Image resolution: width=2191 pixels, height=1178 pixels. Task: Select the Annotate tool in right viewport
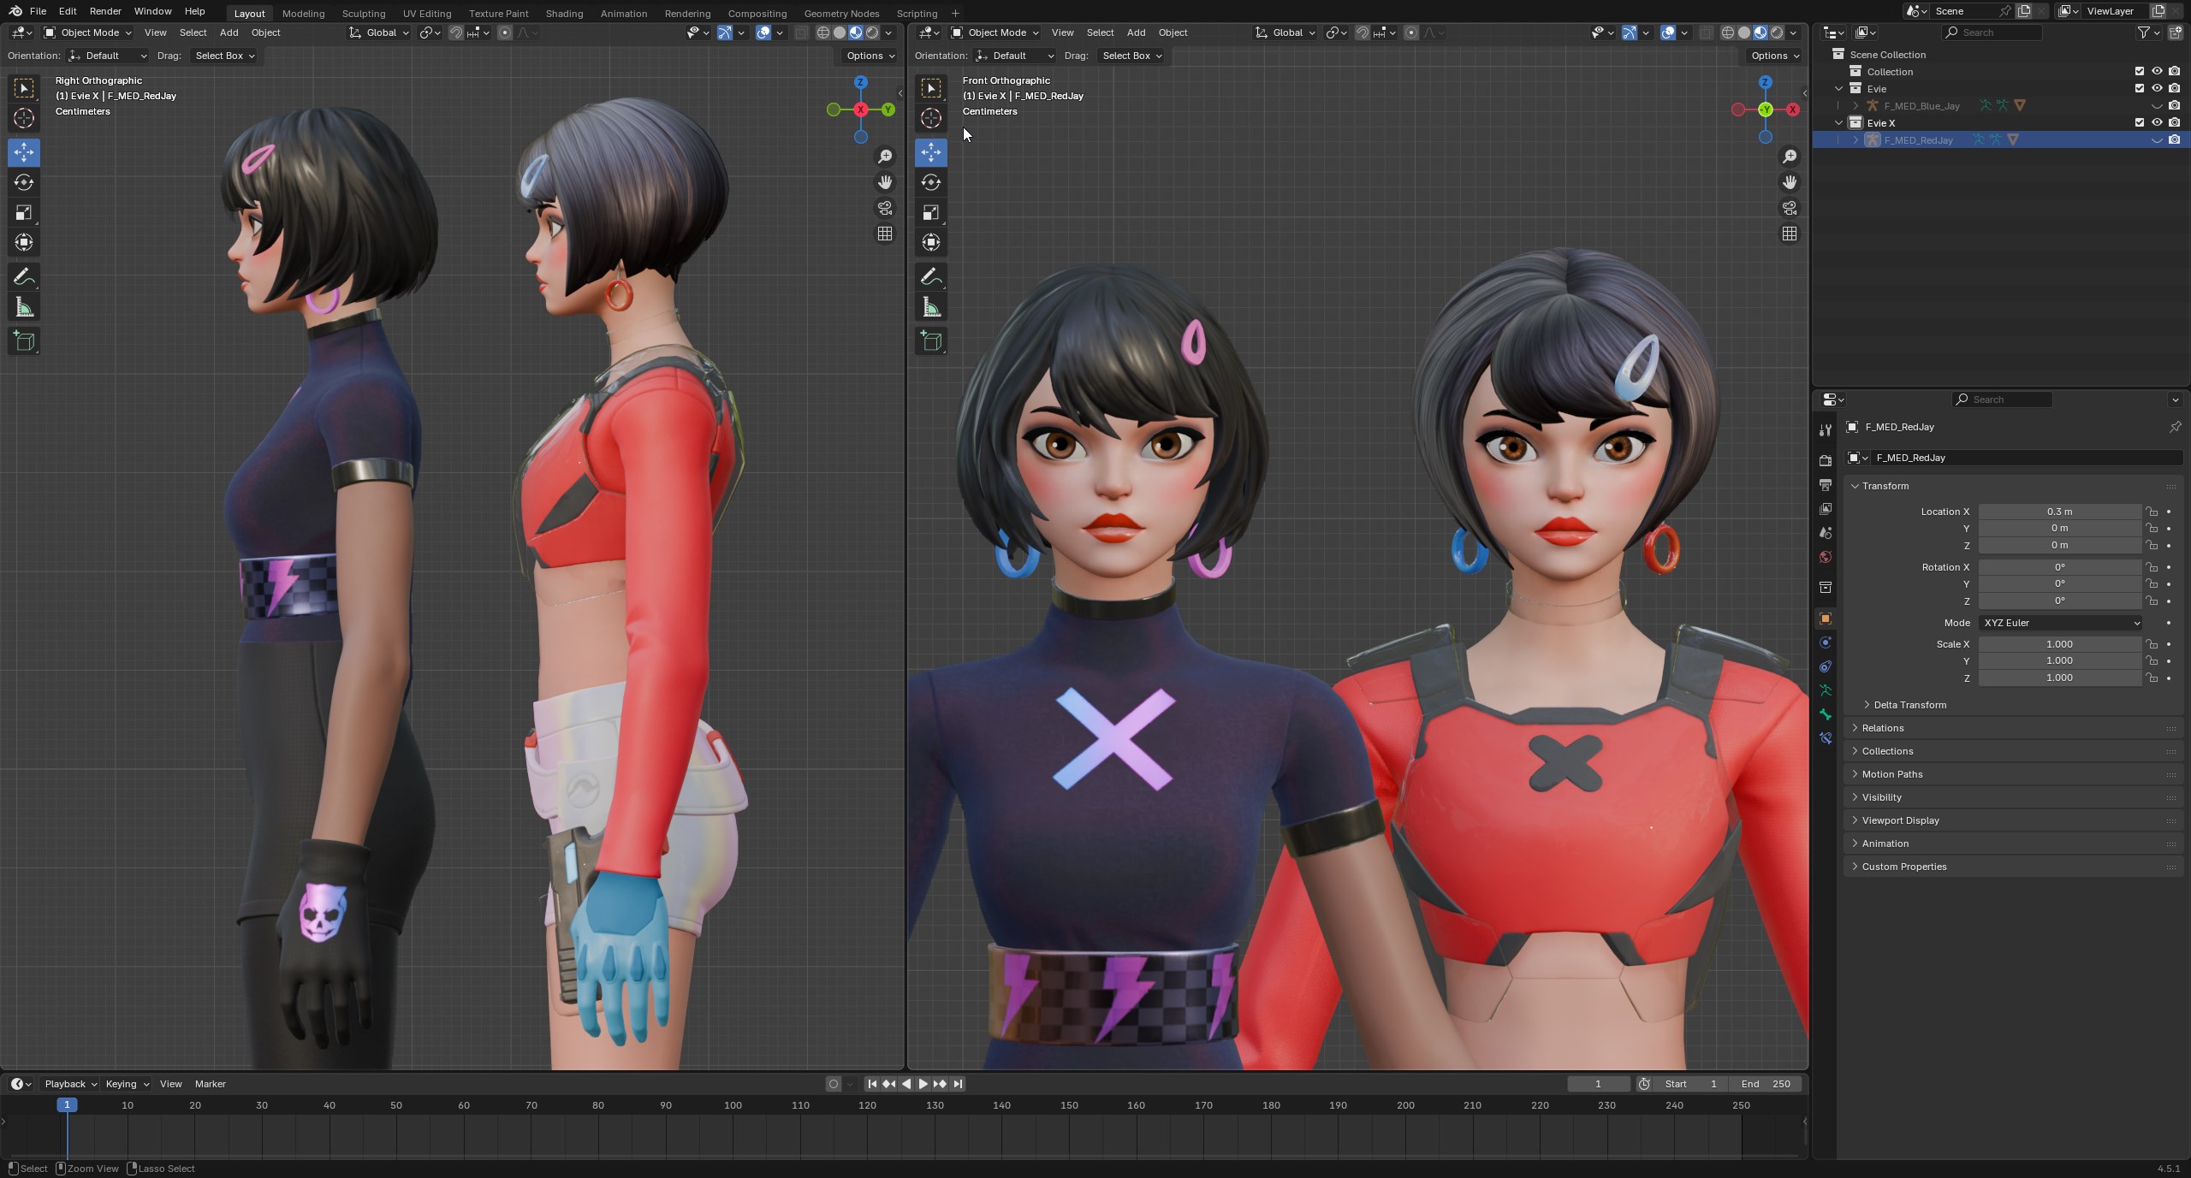931,277
